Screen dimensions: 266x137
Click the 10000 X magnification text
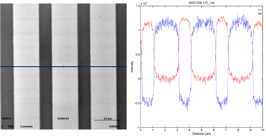point(6,118)
